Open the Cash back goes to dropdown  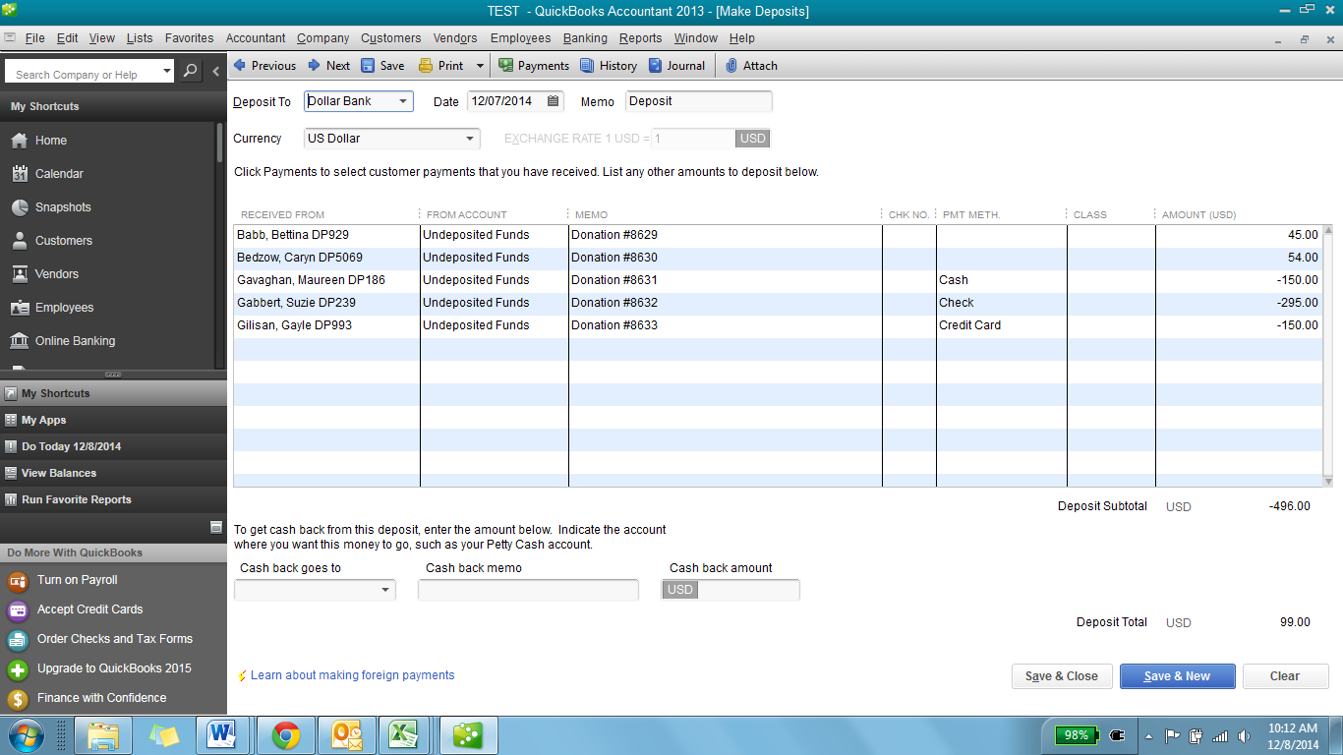[384, 591]
